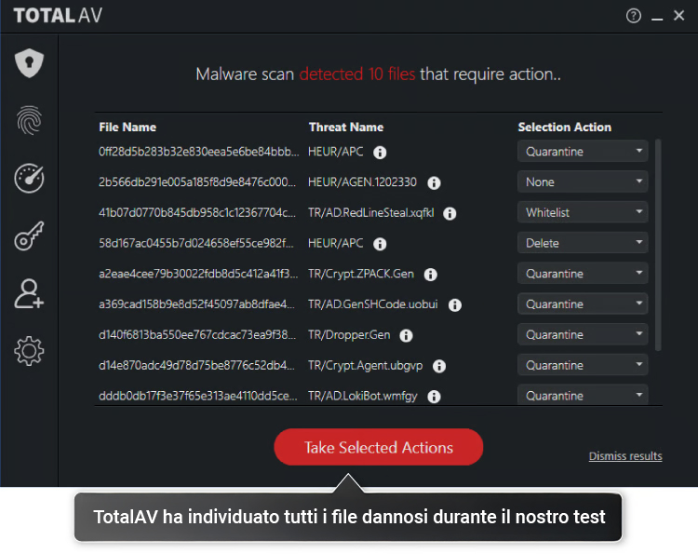
Task: Select file name dddb0db17f3e37f65e313ae4110dd5ce
Action: coord(197,396)
